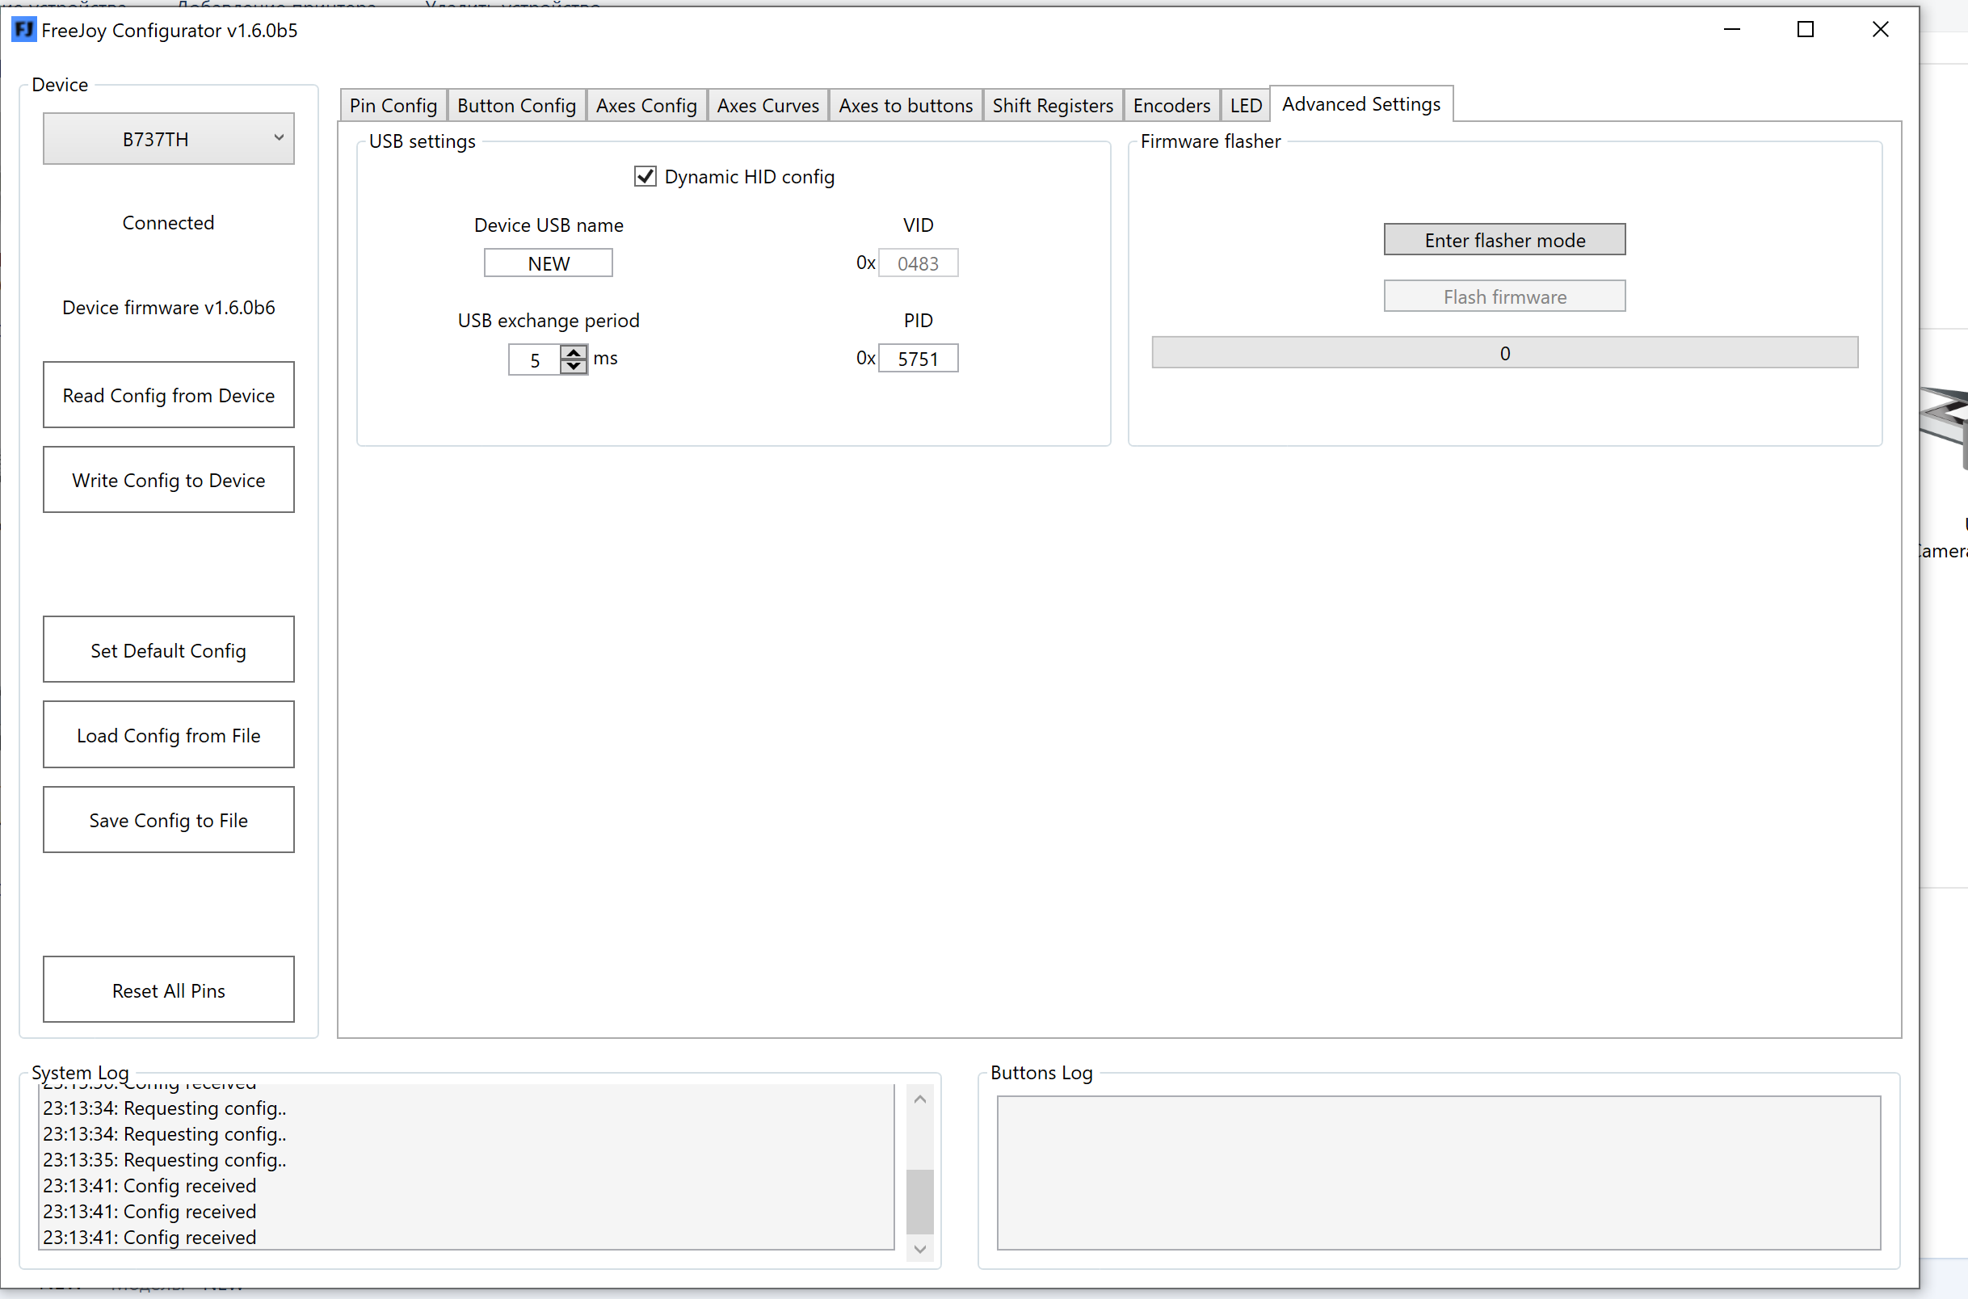1968x1299 pixels.
Task: Click the VID hex value field
Action: pos(919,263)
